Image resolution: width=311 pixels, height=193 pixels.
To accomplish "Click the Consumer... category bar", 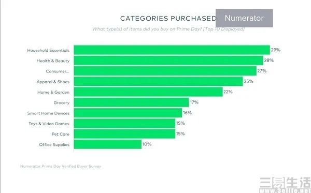I will point(165,71).
